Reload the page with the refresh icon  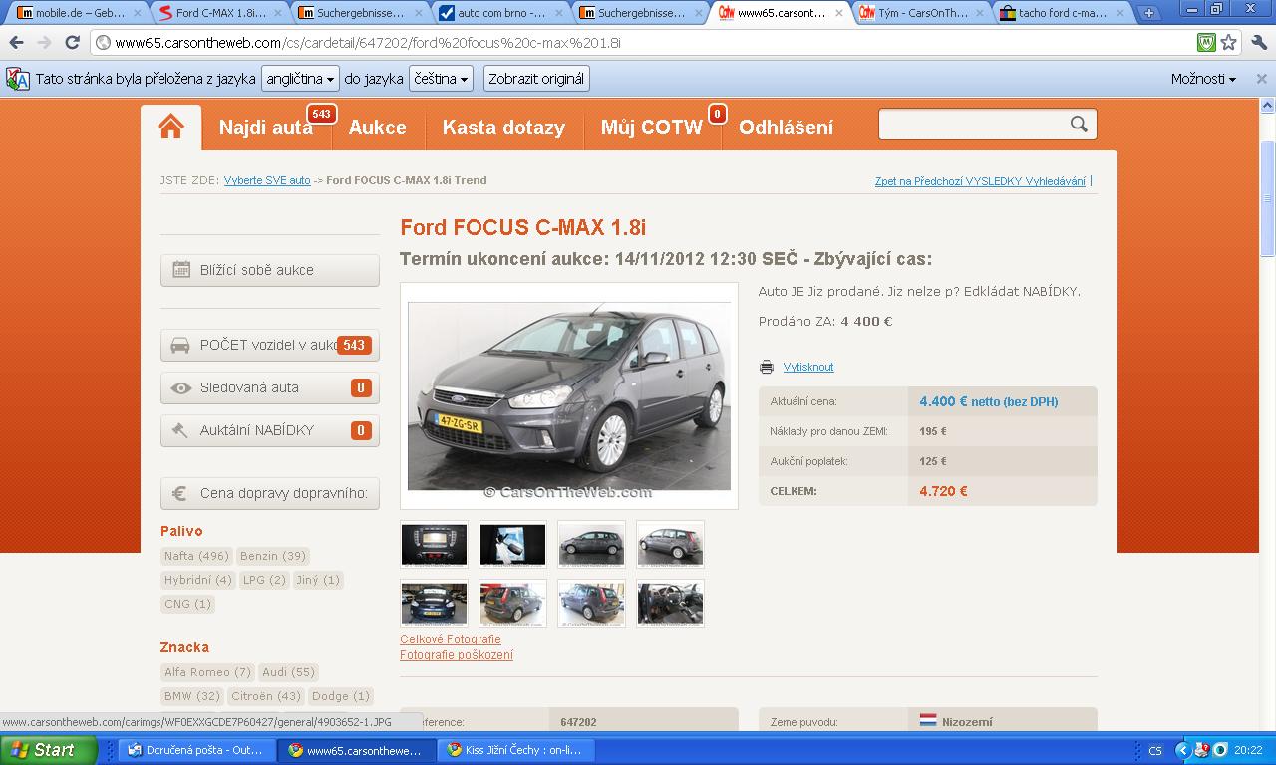[72, 42]
